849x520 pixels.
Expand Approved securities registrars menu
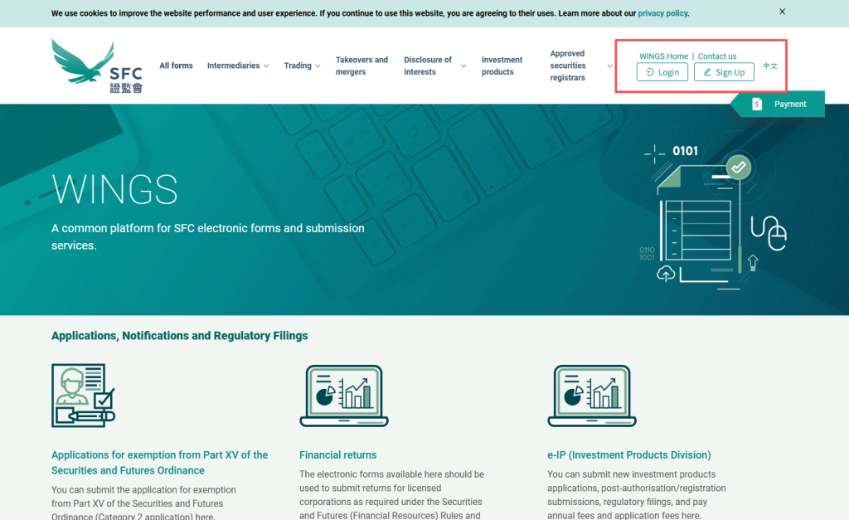point(581,66)
